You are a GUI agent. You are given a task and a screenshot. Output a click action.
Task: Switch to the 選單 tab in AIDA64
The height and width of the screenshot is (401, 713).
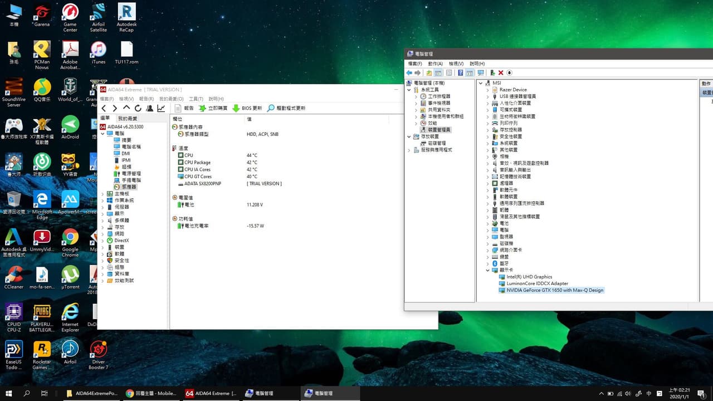[105, 119]
